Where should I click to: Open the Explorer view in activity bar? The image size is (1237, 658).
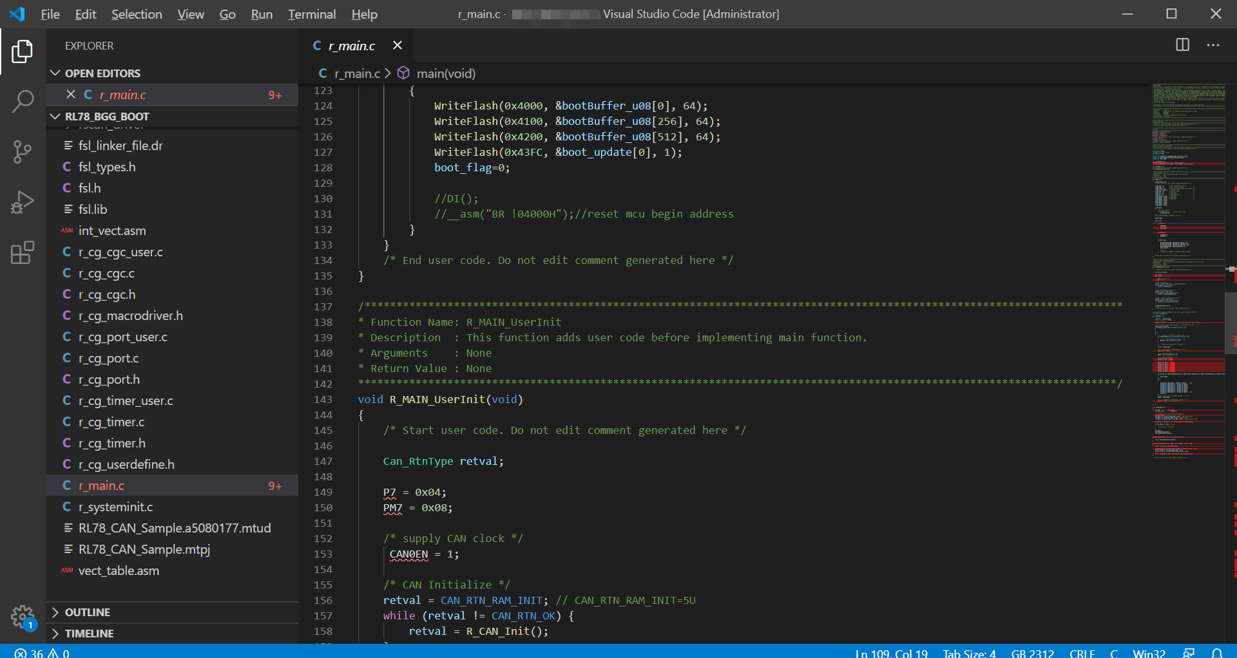tap(23, 52)
